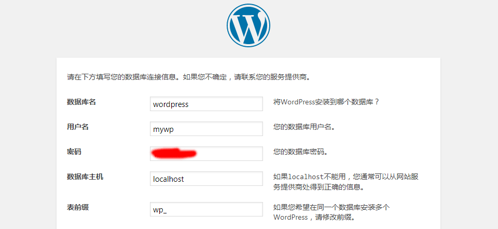Viewport: 498px width, 229px height.
Task: Click the hint line '务提供商处得到正确的信息。'
Action: point(318,187)
